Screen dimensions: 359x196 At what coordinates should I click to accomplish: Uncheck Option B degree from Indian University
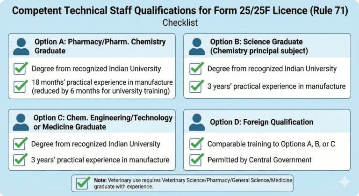(x=196, y=69)
